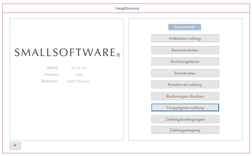Open the highlighted Vorgangsverwaltung button
Viewport: 252px width, 156px height.
[x=185, y=107]
